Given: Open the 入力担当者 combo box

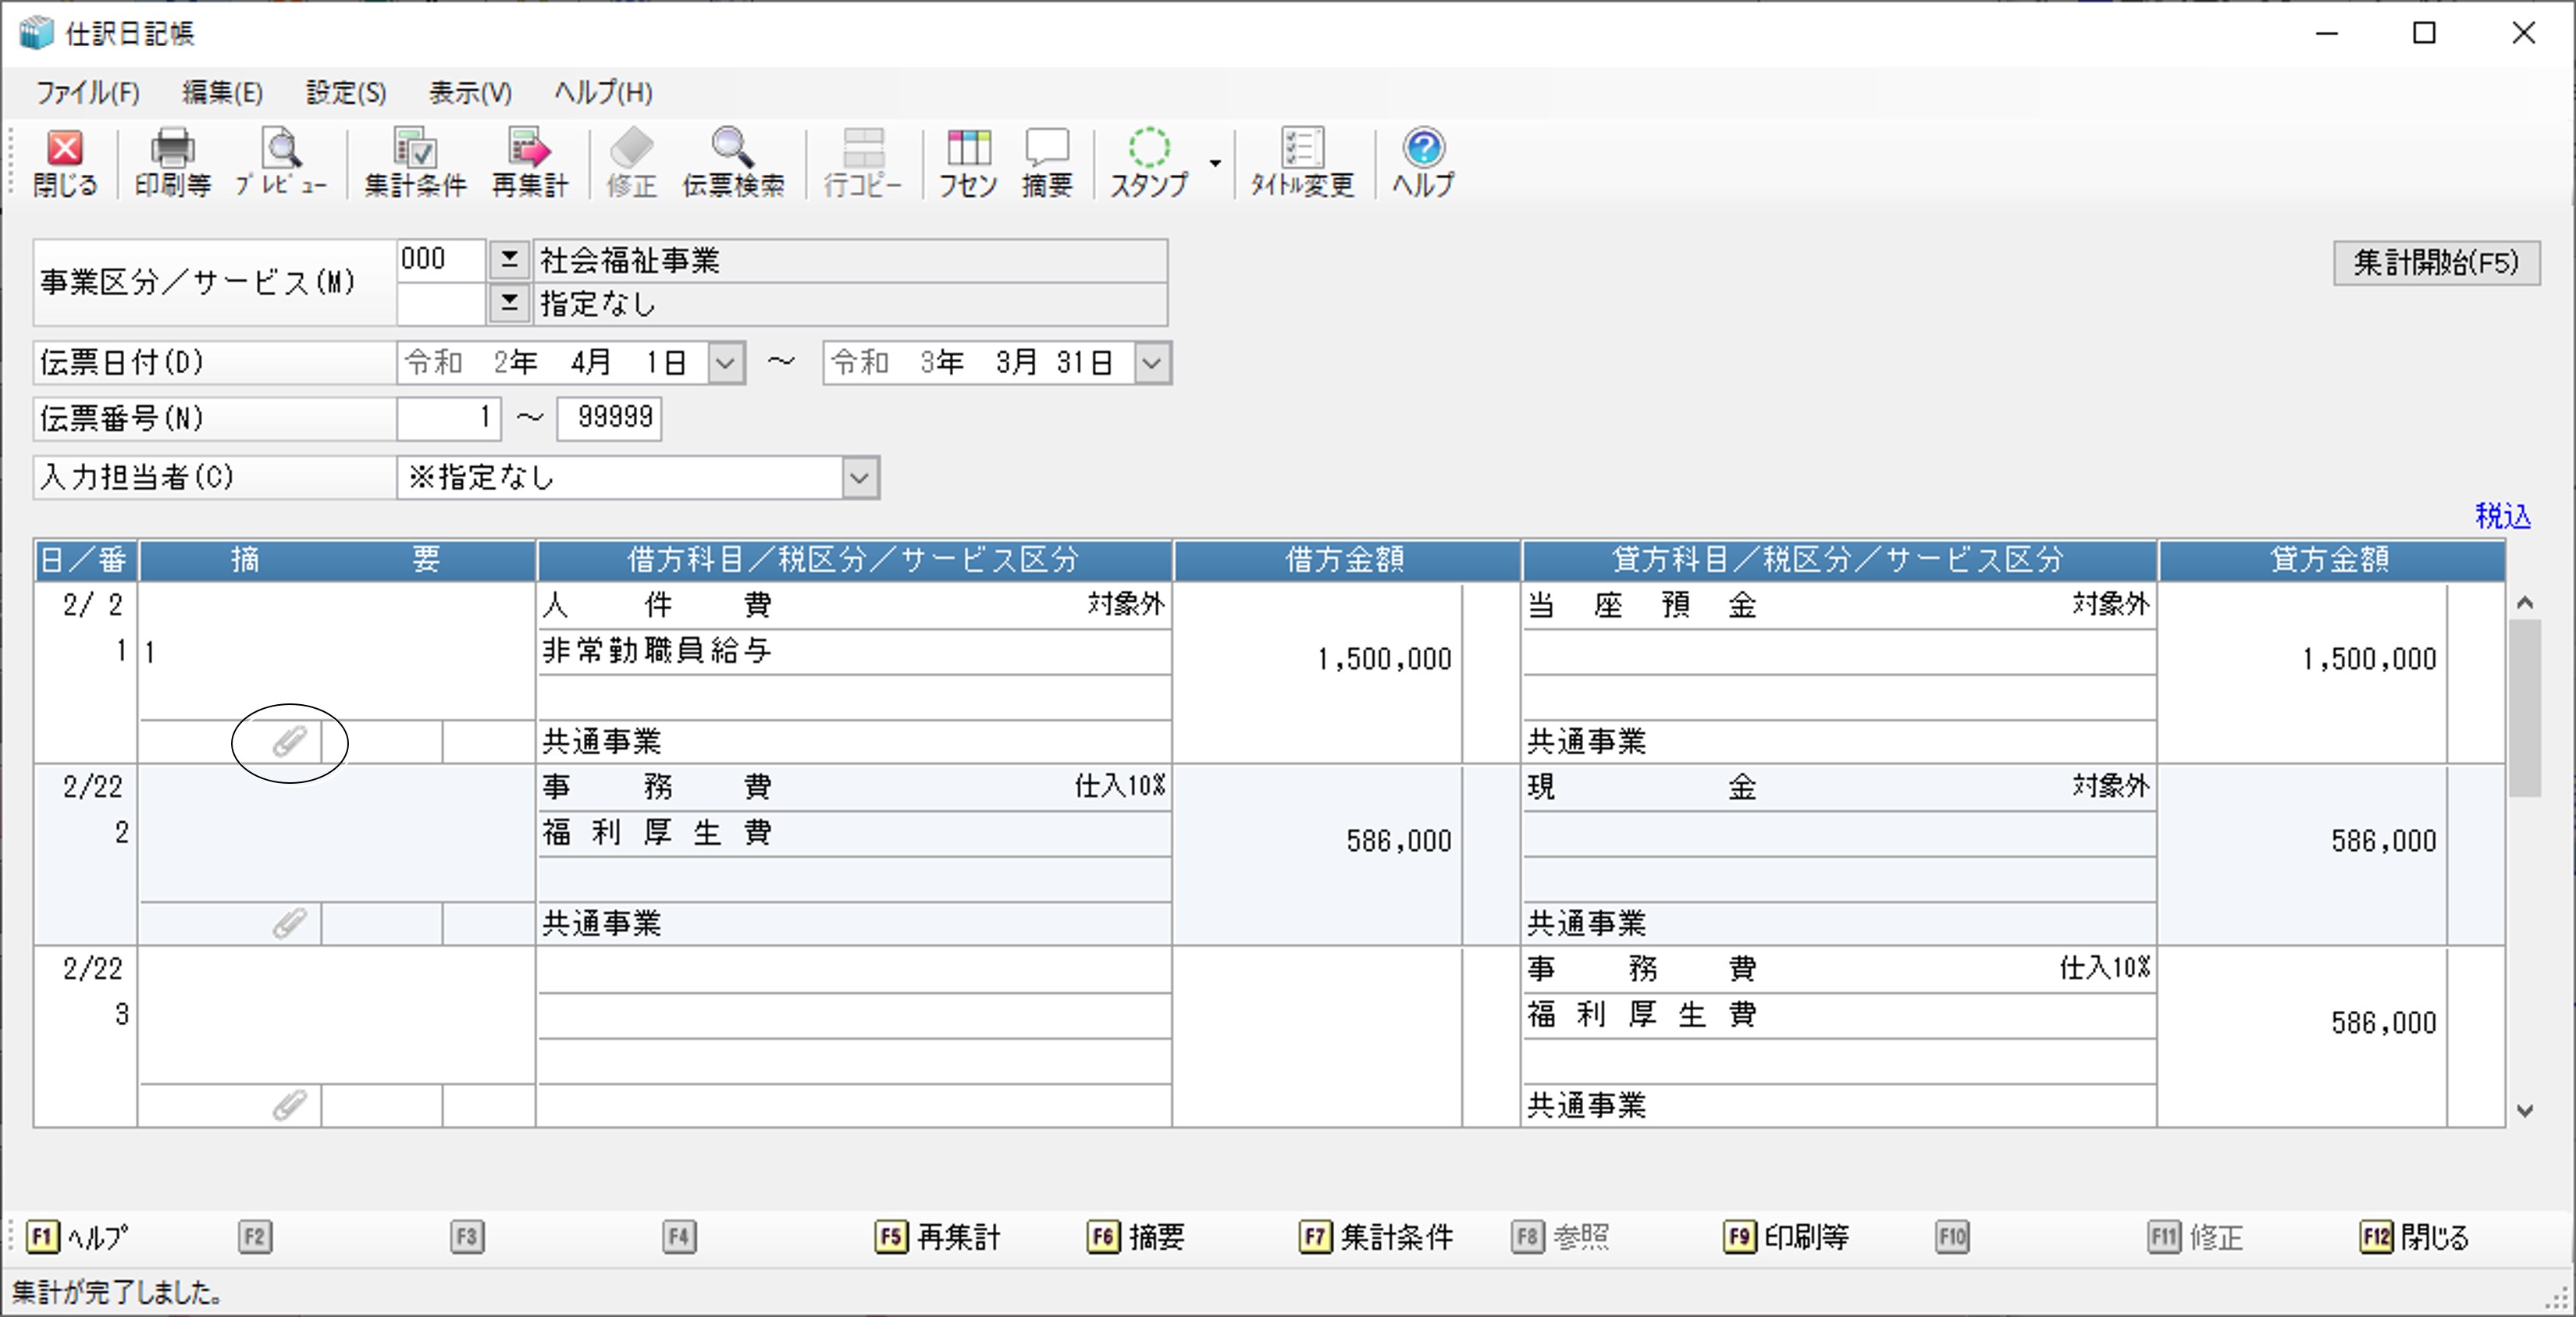Looking at the screenshot, I should 859,478.
